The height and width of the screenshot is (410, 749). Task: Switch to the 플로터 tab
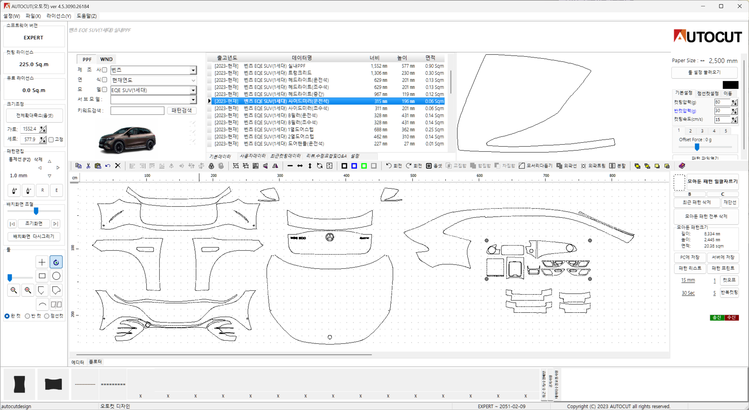(95, 362)
